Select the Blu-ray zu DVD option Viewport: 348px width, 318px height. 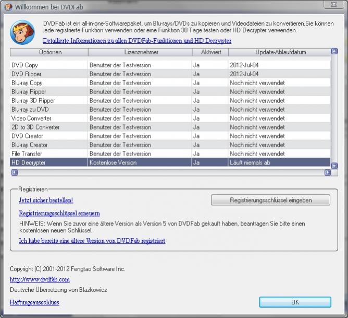pyautogui.click(x=170, y=110)
